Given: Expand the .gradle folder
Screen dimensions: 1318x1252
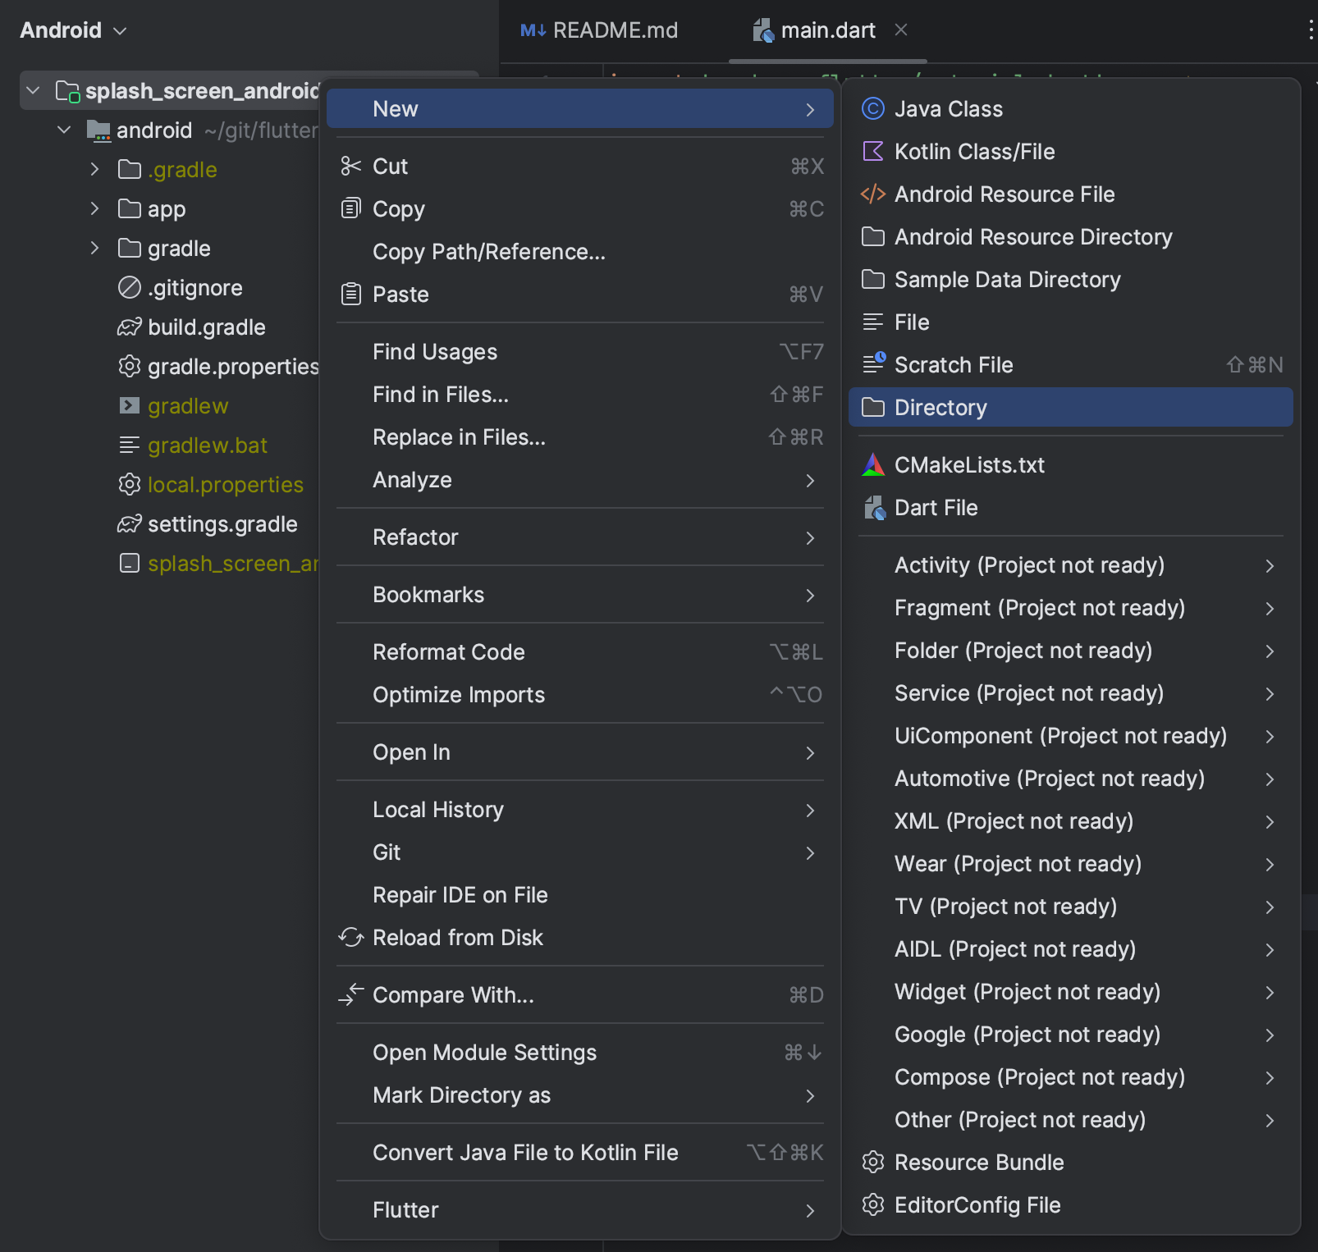Looking at the screenshot, I should [94, 169].
